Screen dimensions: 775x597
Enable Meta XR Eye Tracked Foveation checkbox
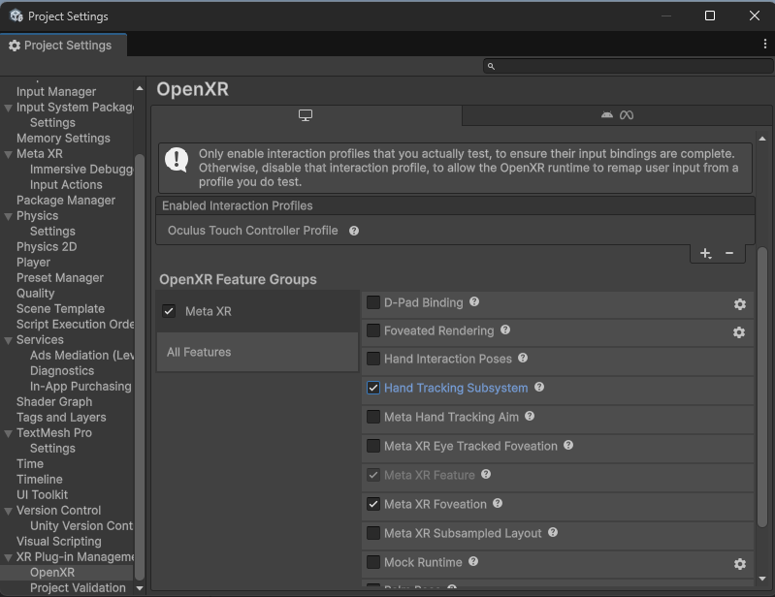point(373,446)
